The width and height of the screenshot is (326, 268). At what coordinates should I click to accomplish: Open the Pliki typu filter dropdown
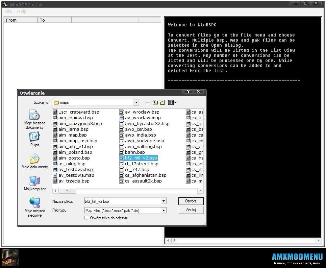coord(164,211)
